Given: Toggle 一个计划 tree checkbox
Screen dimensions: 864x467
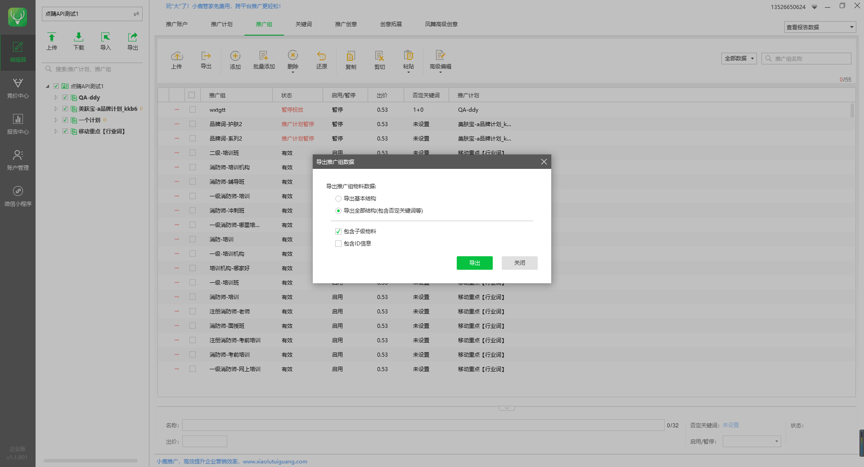Looking at the screenshot, I should (65, 120).
